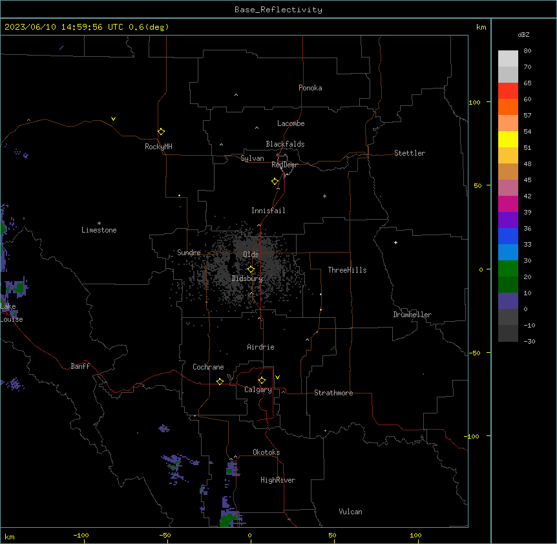Click the yellow 54 dBZ legend swatch
The height and width of the screenshot is (544, 557).
[x=508, y=140]
